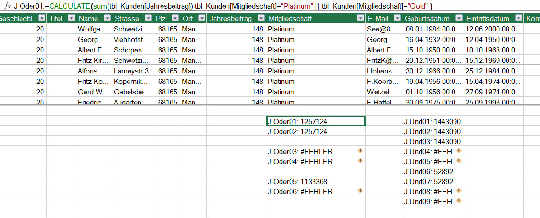Click the error icon on J Oder06
Image resolution: width=540 pixels, height=218 pixels.
360,191
